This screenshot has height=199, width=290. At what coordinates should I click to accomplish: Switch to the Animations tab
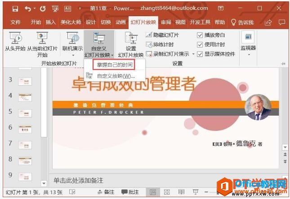[120, 22]
